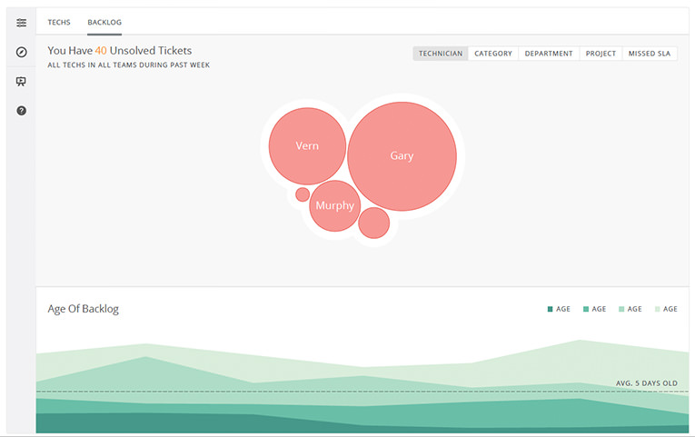Click the darkest green Age legend swatch
Image resolution: width=695 pixels, height=437 pixels.
(x=551, y=309)
